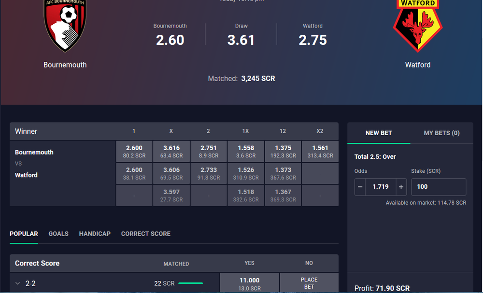Open the HANDICAP tab
483x293 pixels.
(x=95, y=234)
